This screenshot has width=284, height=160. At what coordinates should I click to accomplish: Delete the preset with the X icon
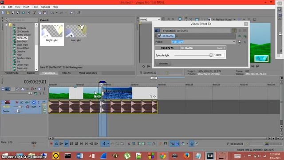tap(245, 42)
